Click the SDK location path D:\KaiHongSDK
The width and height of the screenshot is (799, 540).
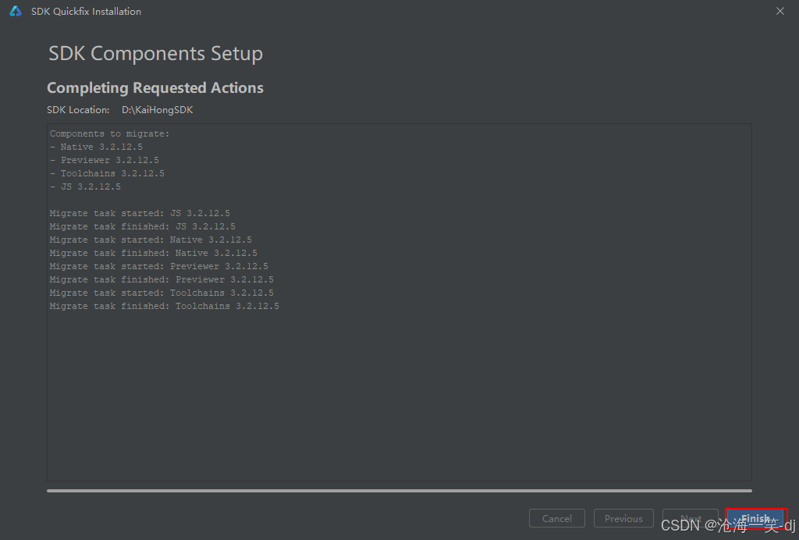pos(157,110)
